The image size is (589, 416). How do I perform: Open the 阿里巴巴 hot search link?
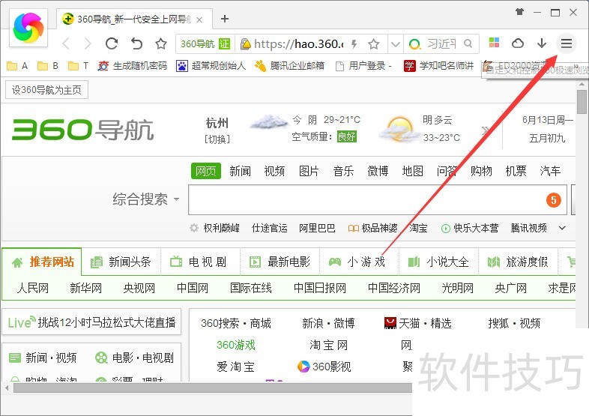point(317,228)
